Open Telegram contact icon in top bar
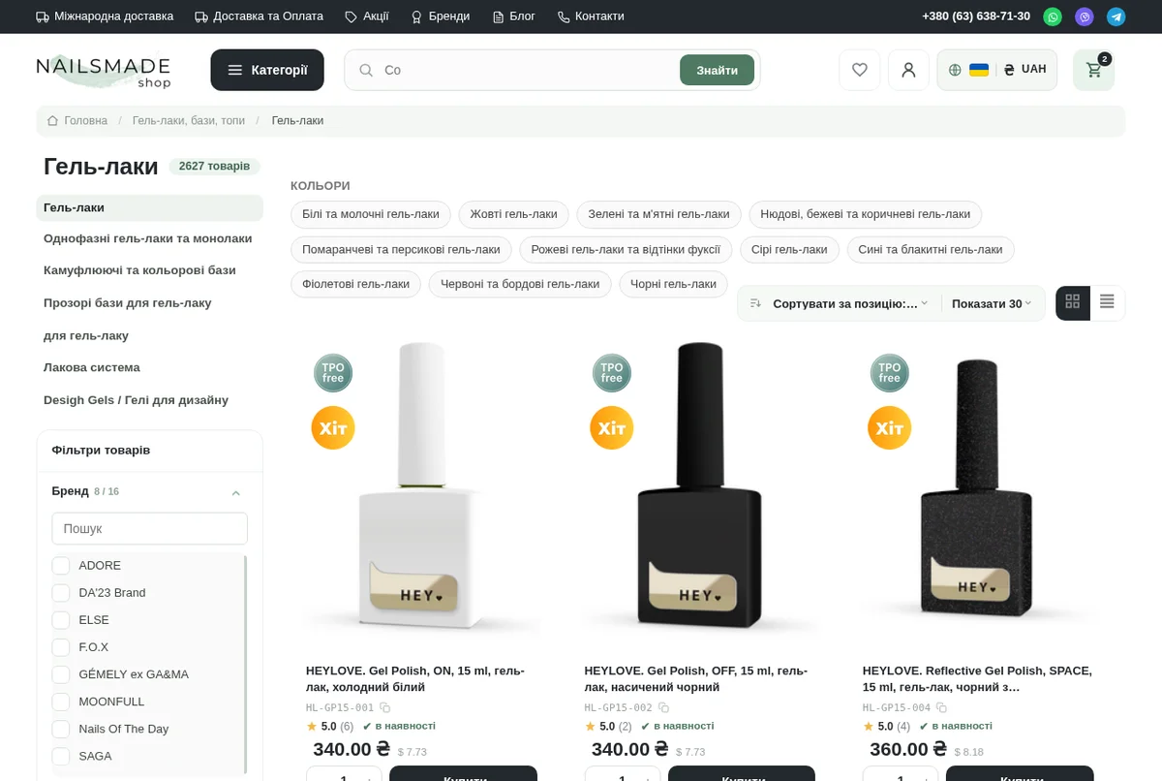The height and width of the screenshot is (781, 1162). 1116,16
